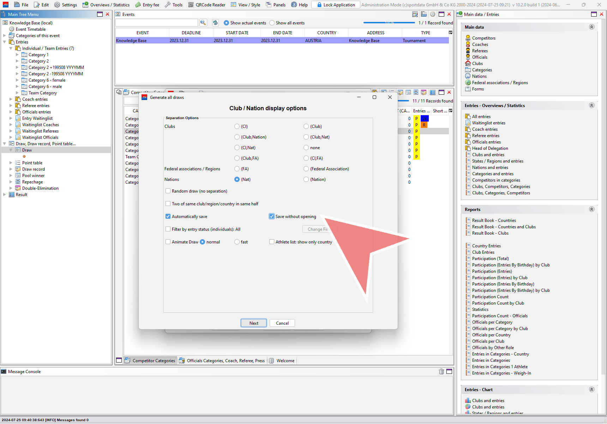Click the Next button
This screenshot has height=424, width=607.
coord(254,323)
